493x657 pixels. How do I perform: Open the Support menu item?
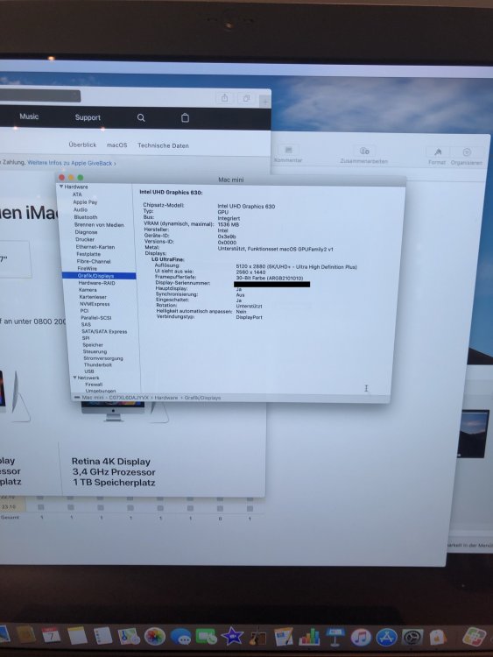(x=88, y=117)
